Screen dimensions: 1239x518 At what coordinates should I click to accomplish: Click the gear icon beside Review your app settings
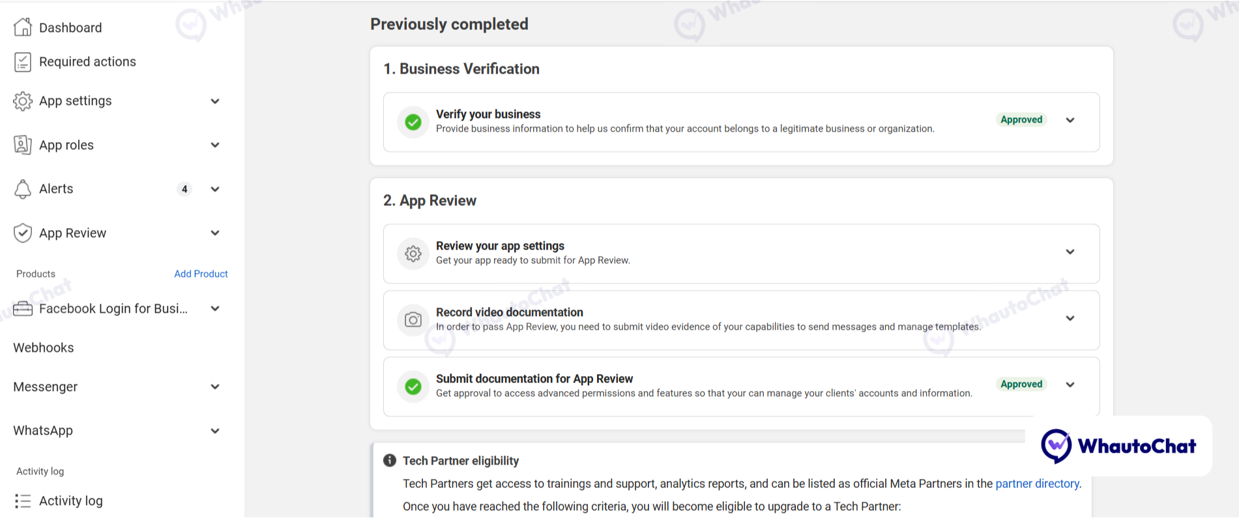[413, 253]
